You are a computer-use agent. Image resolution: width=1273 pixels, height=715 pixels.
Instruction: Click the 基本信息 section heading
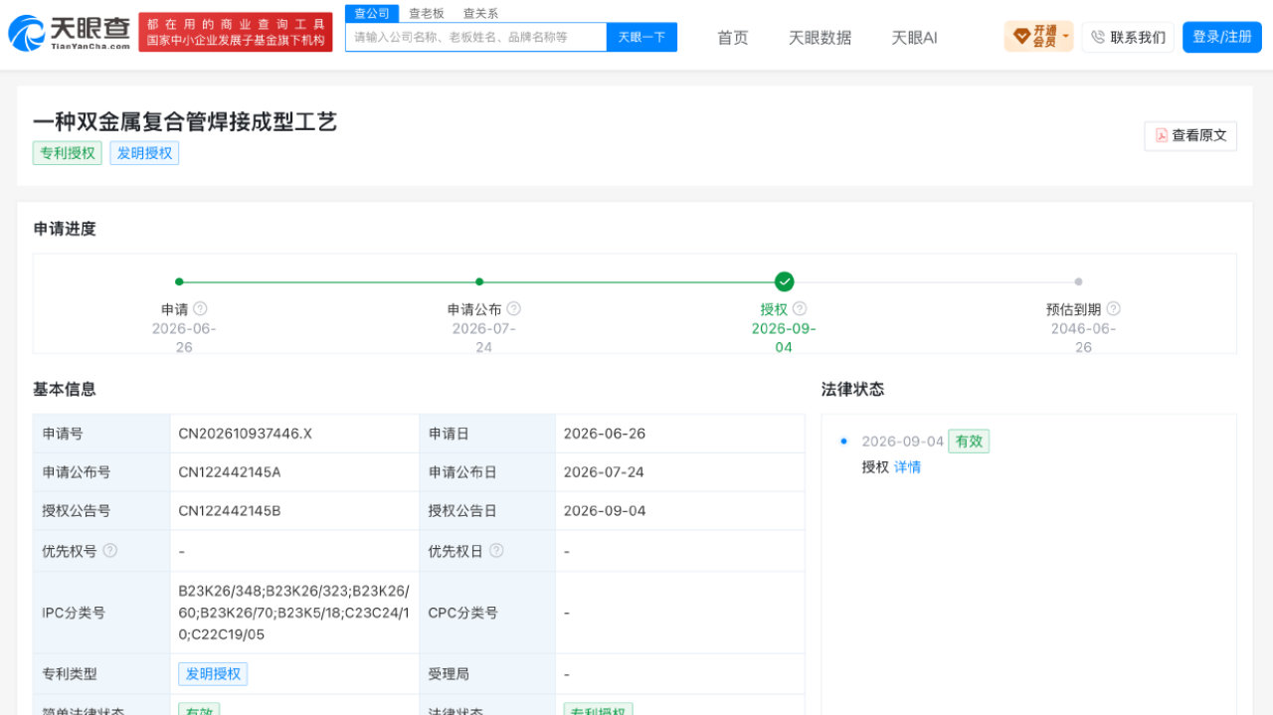[65, 389]
